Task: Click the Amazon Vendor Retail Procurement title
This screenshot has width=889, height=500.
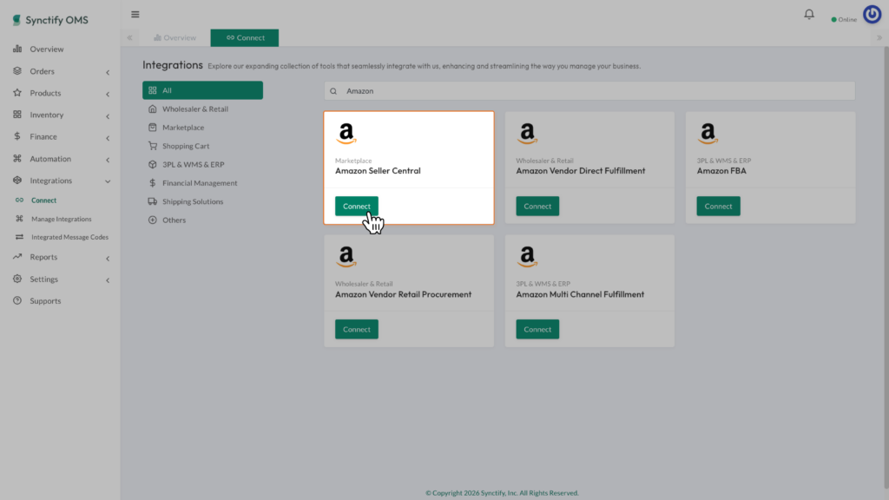Action: coord(403,294)
